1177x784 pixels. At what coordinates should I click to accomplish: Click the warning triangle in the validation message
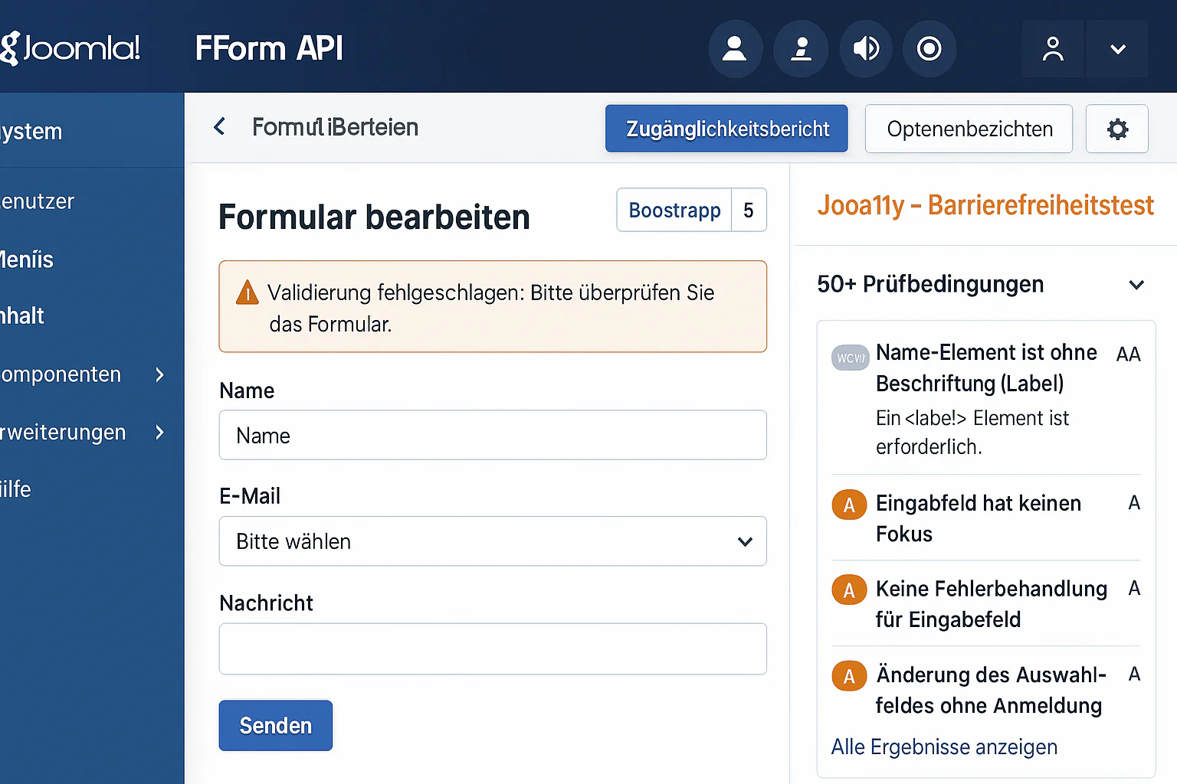pyautogui.click(x=247, y=292)
